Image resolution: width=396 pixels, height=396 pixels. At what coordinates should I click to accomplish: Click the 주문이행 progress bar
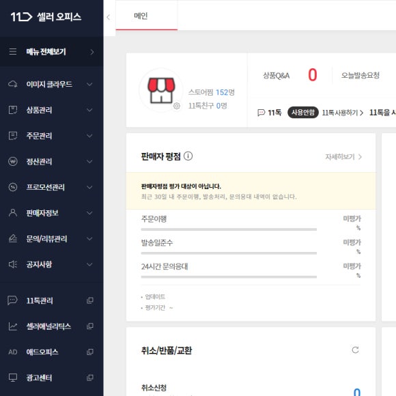(229, 229)
